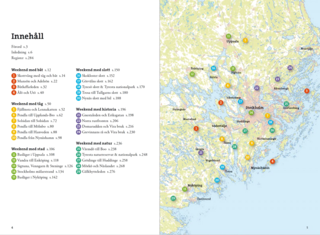Select blue map marker 17
This screenshot has height=235, width=320.
click(241, 101)
